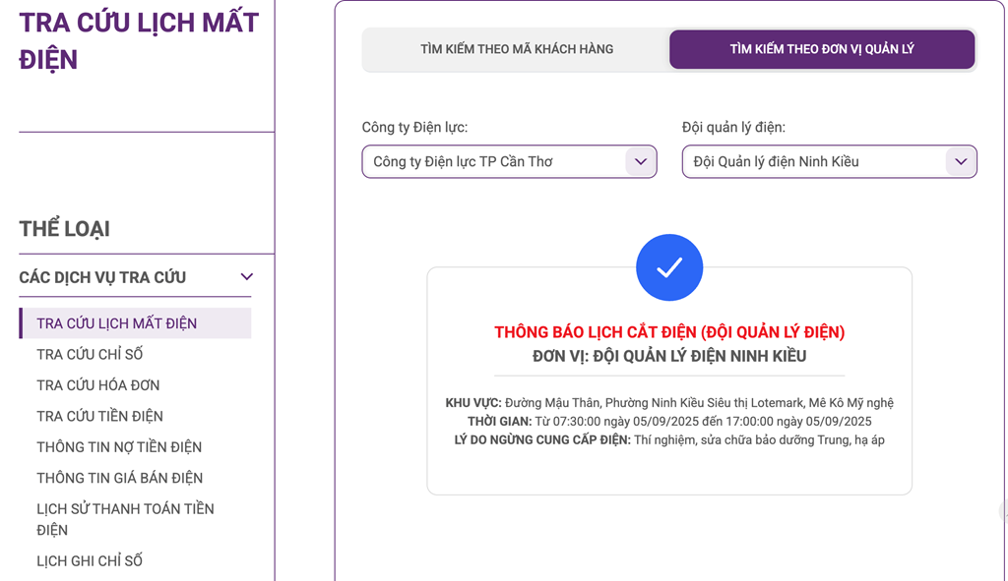
Task: Open the TRA CỨU HÓA ĐƠN link
Action: (x=97, y=385)
